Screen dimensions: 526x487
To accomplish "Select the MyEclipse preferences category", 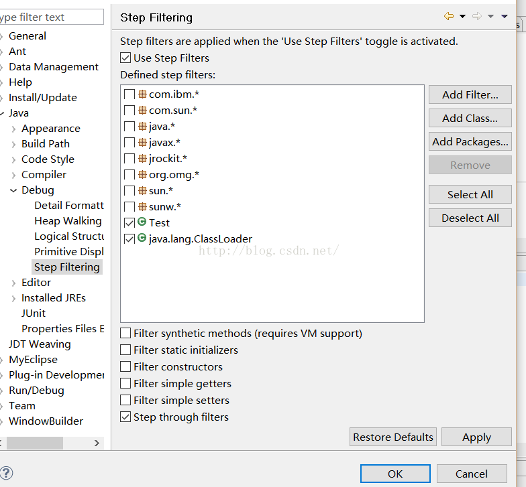I will click(34, 359).
